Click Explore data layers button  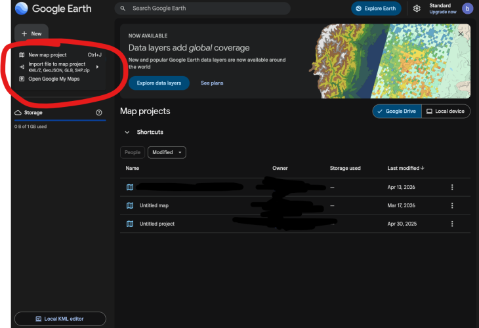(x=159, y=83)
